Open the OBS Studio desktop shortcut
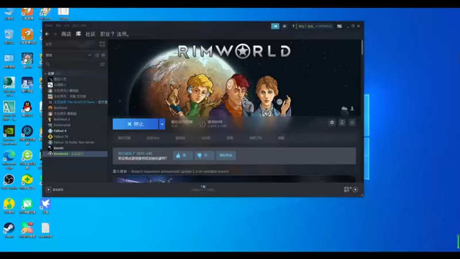460x259 pixels. [x=9, y=182]
